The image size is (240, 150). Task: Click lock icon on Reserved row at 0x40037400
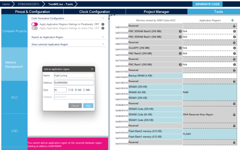[x=234, y=70]
